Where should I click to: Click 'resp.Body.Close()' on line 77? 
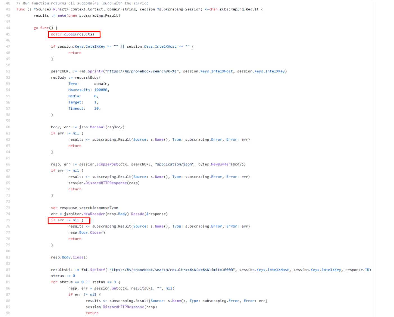point(87,232)
